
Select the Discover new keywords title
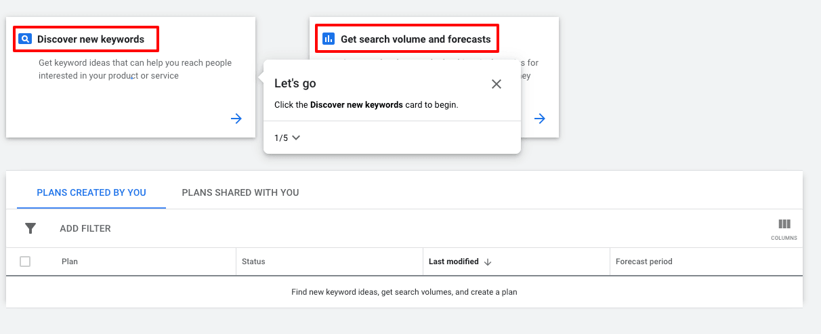pyautogui.click(x=91, y=39)
